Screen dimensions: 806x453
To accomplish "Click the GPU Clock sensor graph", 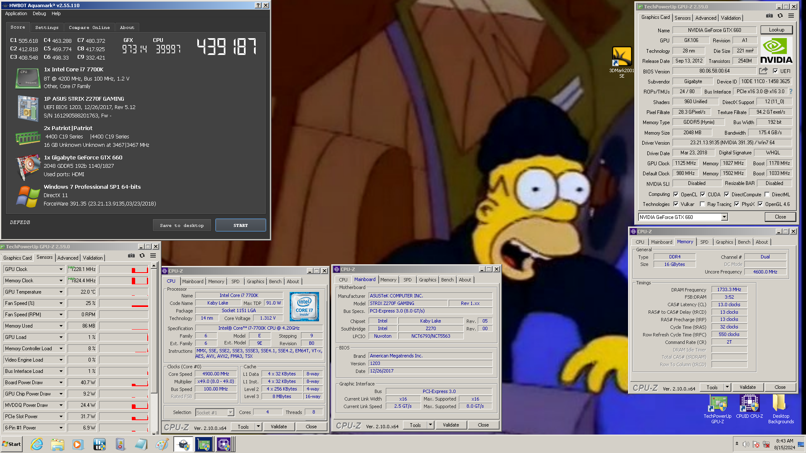I will tap(124, 269).
